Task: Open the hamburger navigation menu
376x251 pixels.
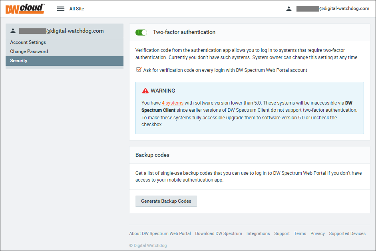Action: coord(60,8)
